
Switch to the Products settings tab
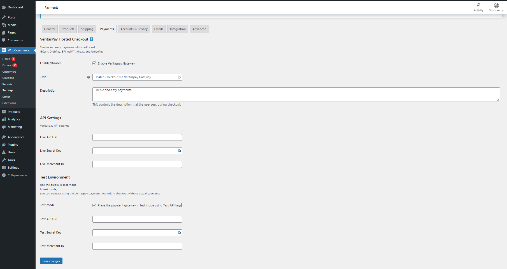tap(68, 29)
